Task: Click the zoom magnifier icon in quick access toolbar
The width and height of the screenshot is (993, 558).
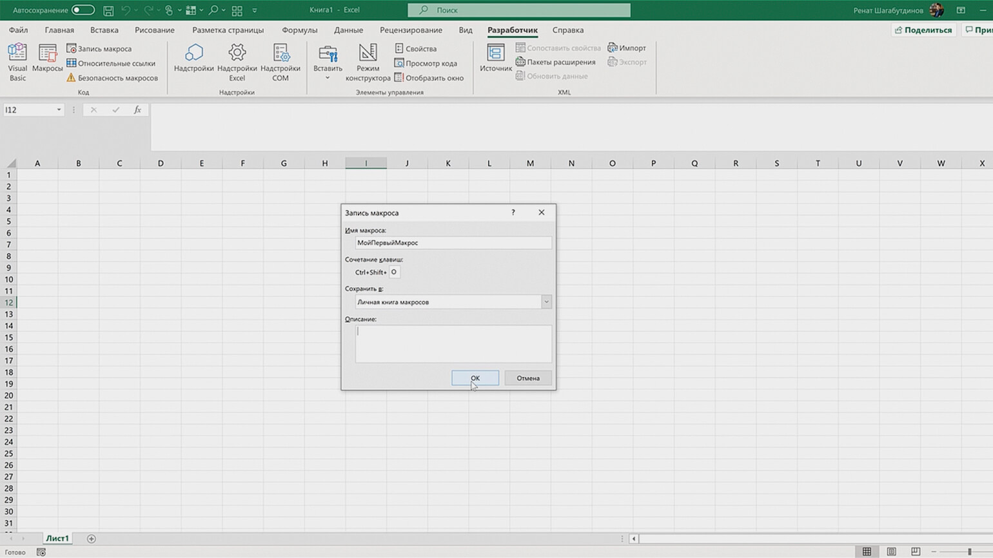Action: coord(213,10)
